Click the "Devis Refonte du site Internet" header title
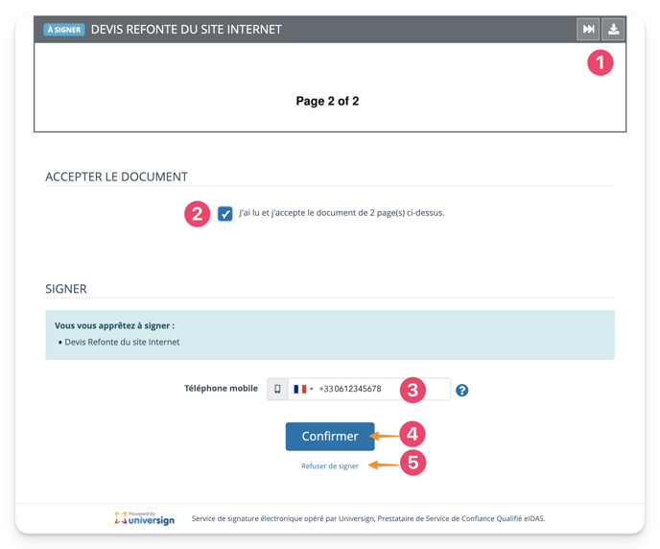The image size is (660, 549). click(x=186, y=30)
